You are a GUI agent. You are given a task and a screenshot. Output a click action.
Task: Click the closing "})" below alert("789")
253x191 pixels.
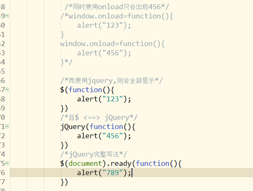64,182
